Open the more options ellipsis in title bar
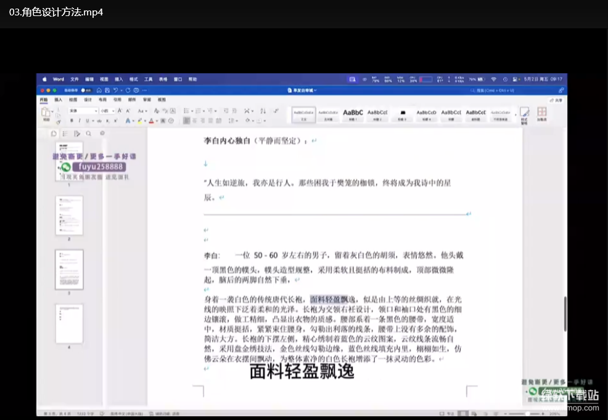Viewport: 608px width, 420px height. pos(144,90)
